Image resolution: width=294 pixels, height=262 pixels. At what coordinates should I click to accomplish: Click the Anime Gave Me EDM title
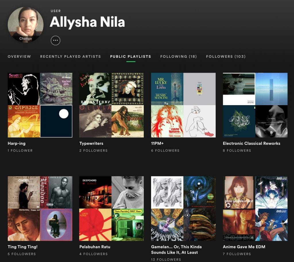pyautogui.click(x=244, y=247)
